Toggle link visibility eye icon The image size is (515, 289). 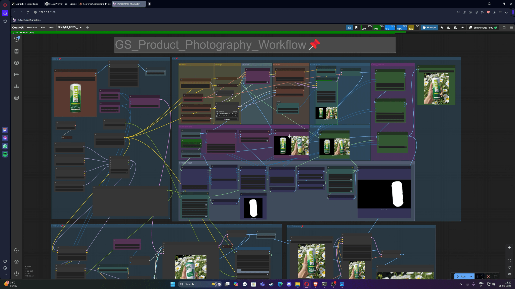(509, 274)
